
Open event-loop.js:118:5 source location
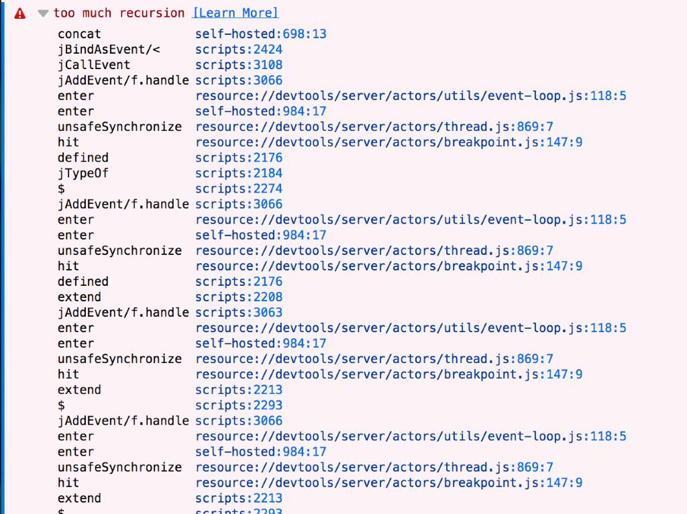[x=410, y=95]
